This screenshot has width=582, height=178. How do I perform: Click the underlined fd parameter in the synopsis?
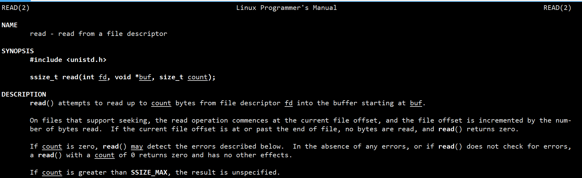[x=103, y=77]
